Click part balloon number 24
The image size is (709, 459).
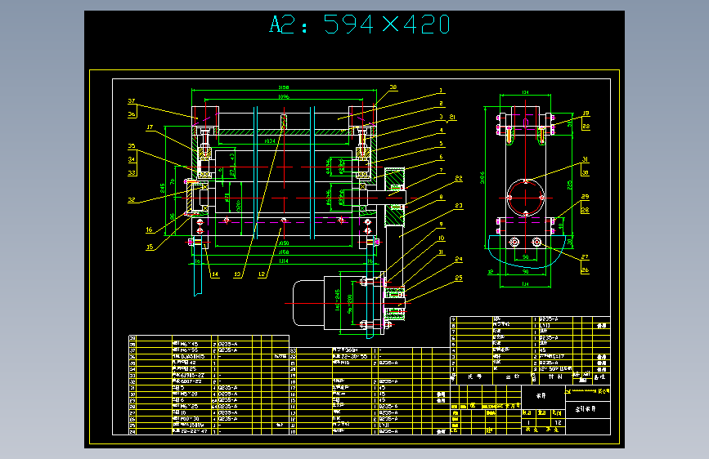[459, 260]
